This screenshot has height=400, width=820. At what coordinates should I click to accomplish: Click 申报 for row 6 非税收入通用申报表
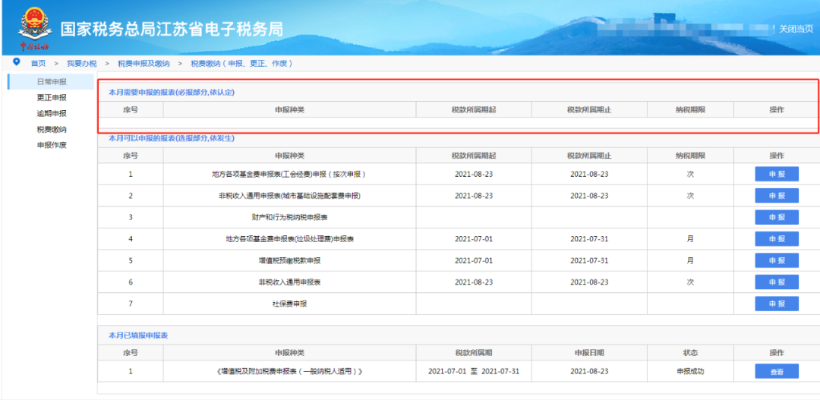tap(777, 282)
